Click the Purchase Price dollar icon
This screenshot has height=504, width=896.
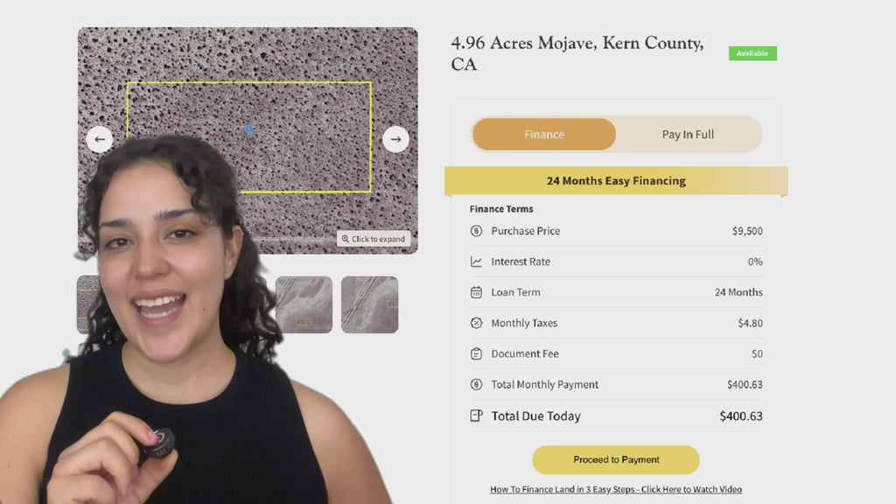[476, 231]
